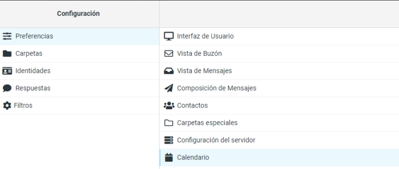Click the Filtros gear icon
The width and height of the screenshot is (399, 169).
(x=7, y=106)
